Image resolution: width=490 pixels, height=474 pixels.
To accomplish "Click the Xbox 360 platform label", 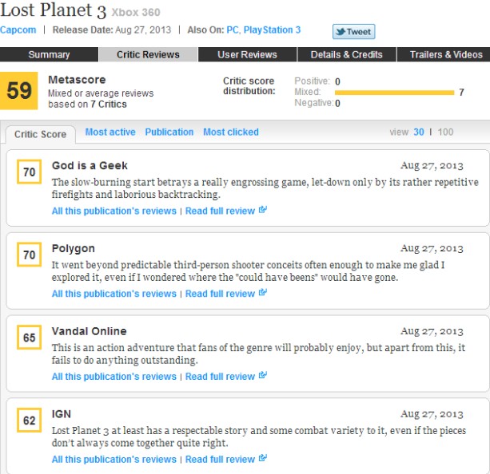I will pos(136,13).
